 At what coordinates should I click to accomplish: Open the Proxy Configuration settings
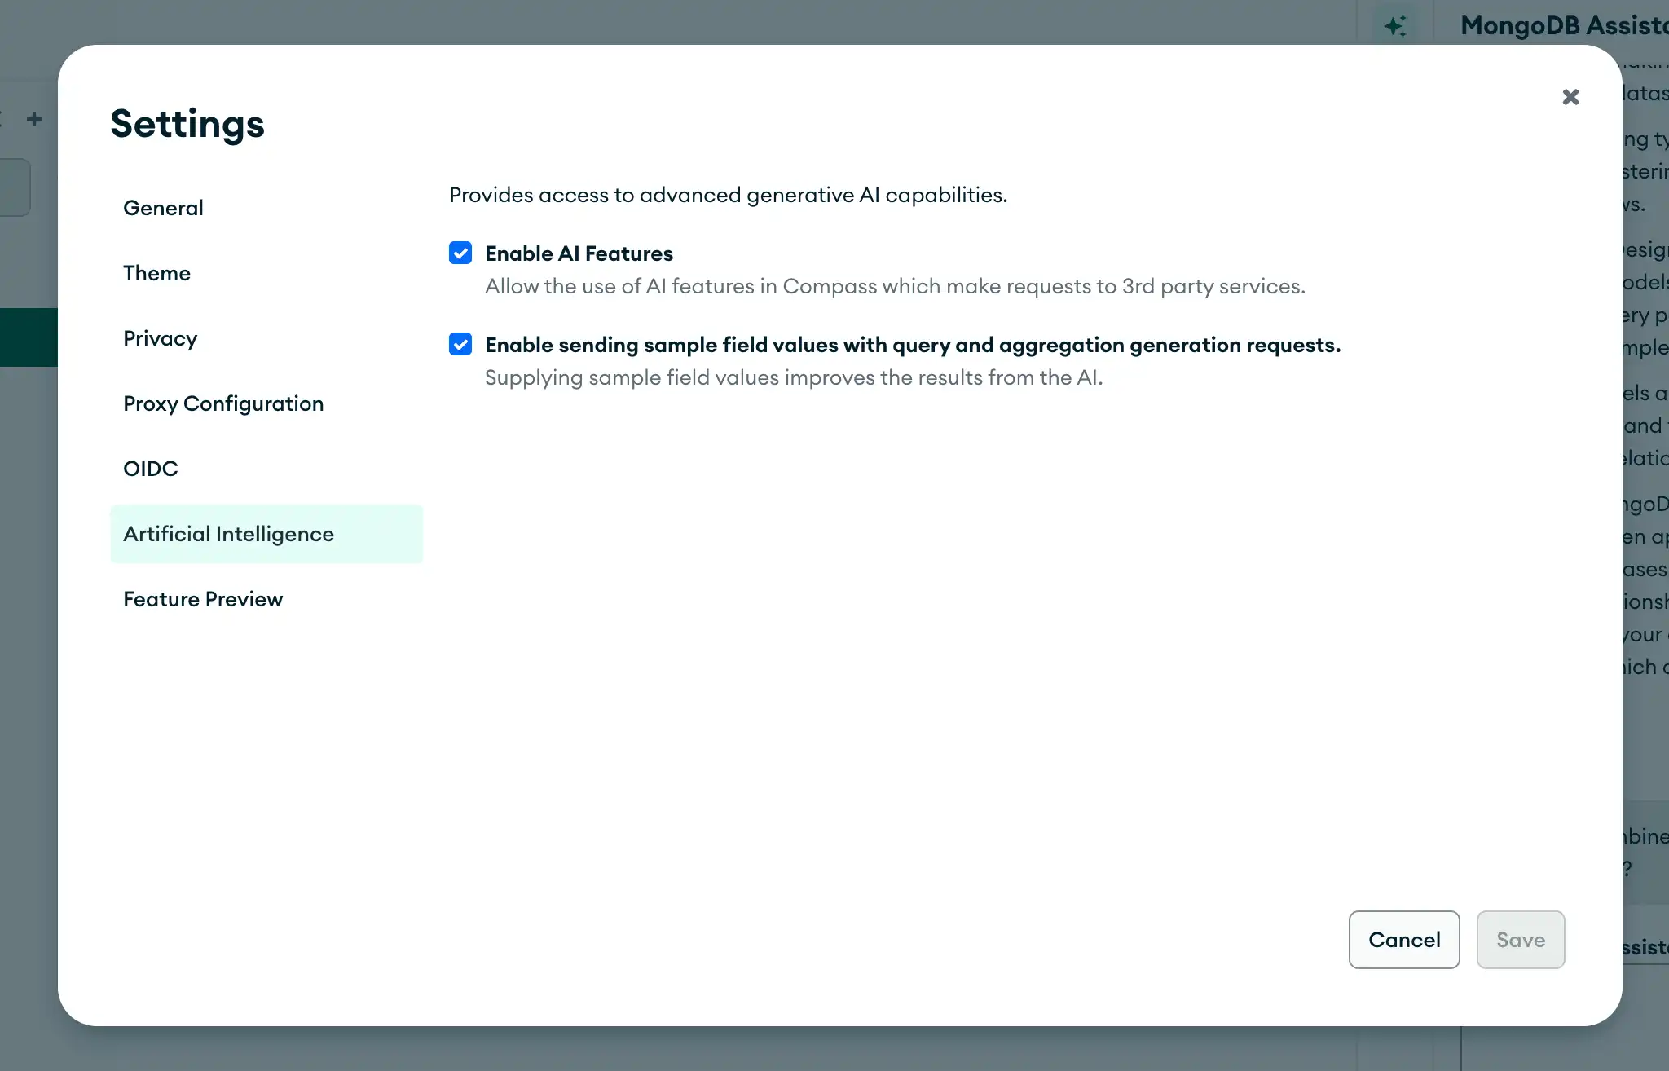click(x=223, y=403)
